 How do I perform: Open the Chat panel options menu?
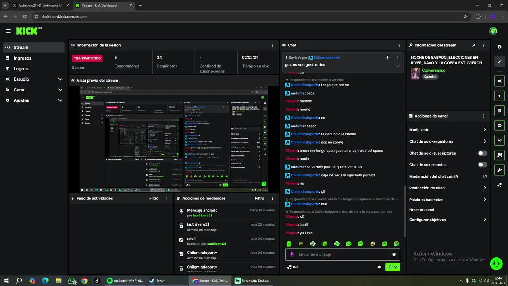click(x=399, y=45)
